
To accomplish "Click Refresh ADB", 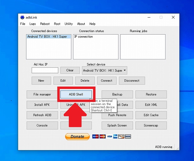I will point(42,115).
